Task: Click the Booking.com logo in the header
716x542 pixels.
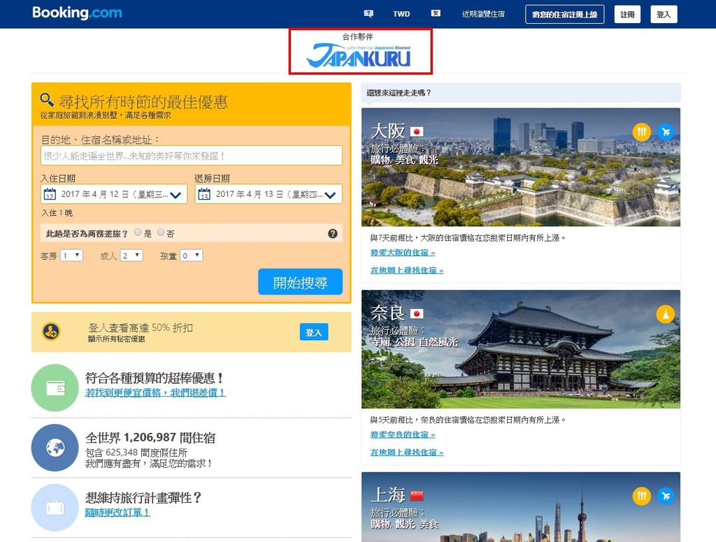Action: coord(77,13)
